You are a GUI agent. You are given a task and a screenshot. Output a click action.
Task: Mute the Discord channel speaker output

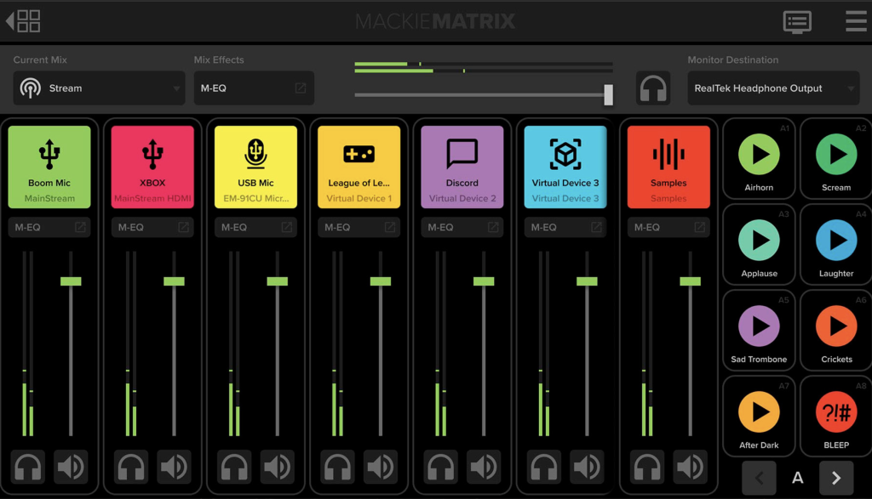tap(484, 467)
